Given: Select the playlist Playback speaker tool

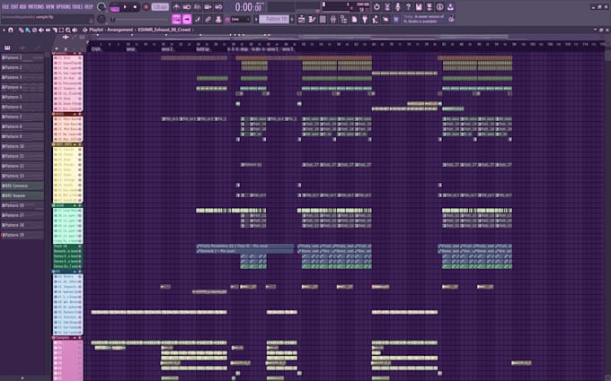Looking at the screenshot, I should click(x=75, y=30).
